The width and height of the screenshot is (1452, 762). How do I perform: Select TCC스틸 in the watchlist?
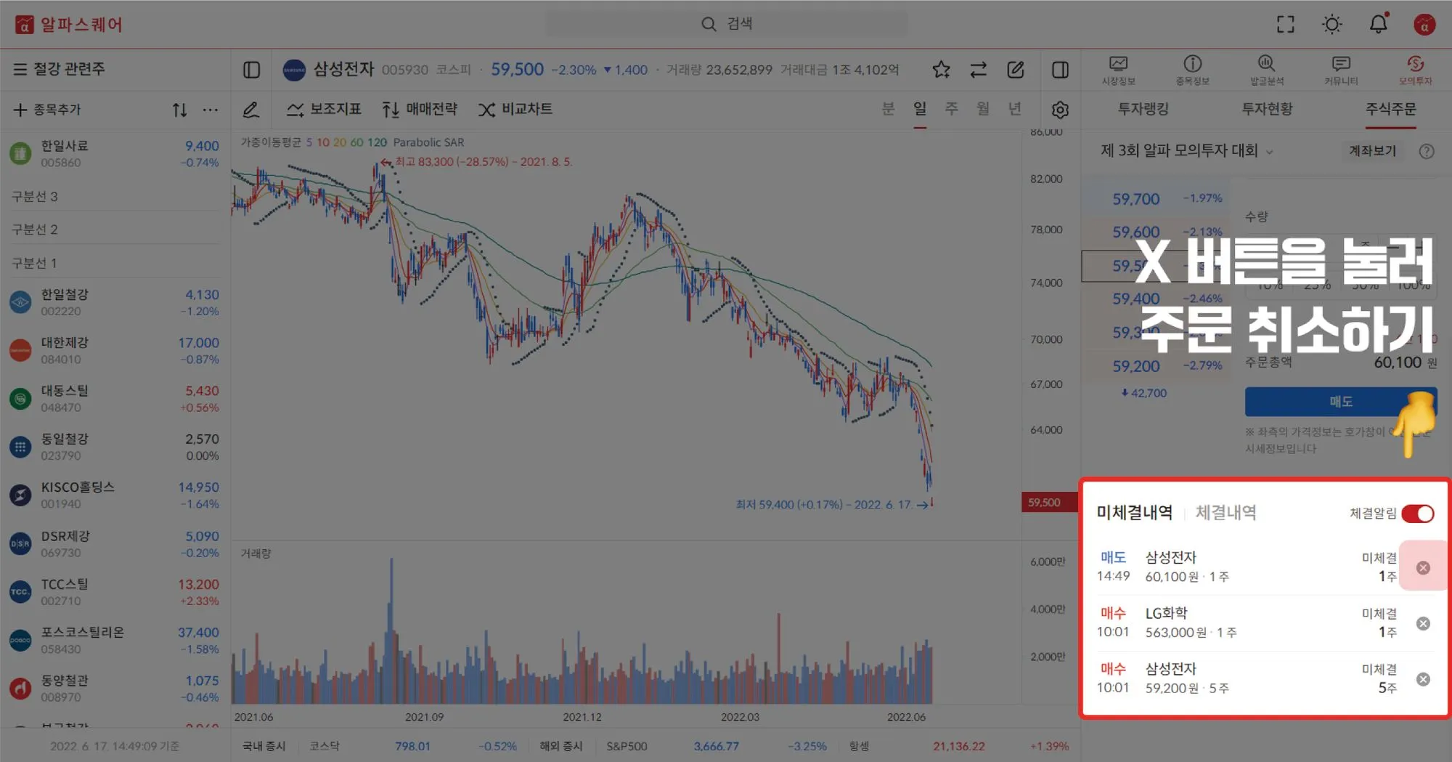(x=115, y=592)
